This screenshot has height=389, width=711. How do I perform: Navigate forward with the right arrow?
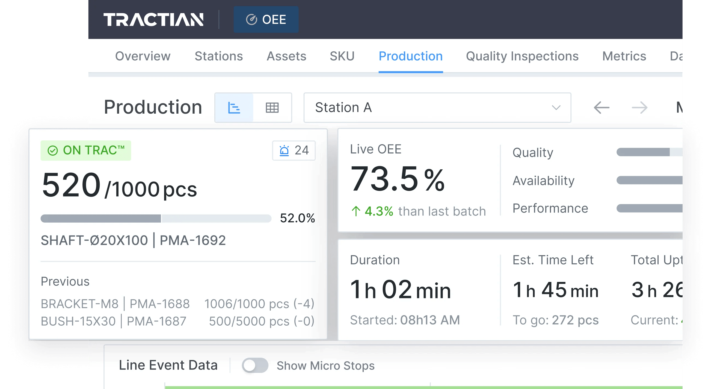tap(640, 108)
